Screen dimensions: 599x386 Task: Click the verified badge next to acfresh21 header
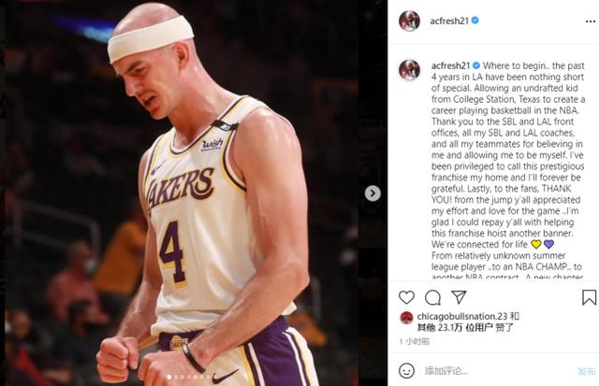point(475,21)
